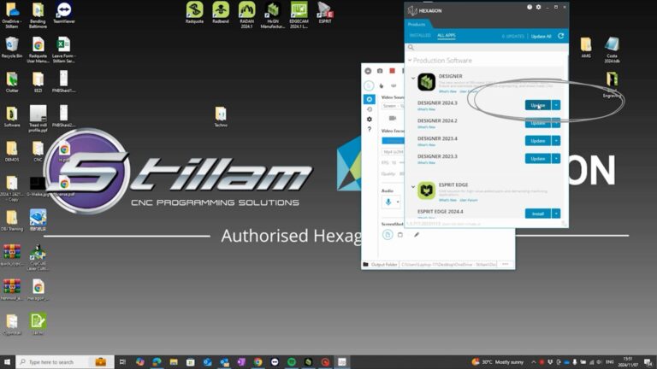Switch to the INSTALLED tab
The height and width of the screenshot is (369, 657).
coord(419,36)
